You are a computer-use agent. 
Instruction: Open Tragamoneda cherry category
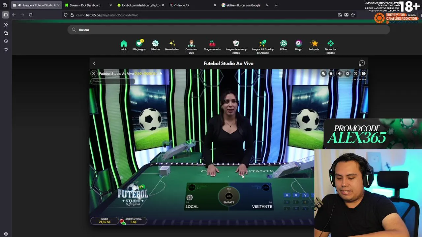pyautogui.click(x=212, y=45)
